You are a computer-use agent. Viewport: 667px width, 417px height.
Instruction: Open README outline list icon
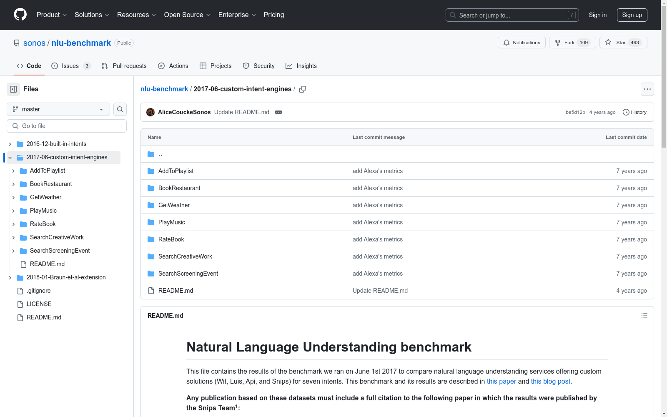[x=644, y=316]
